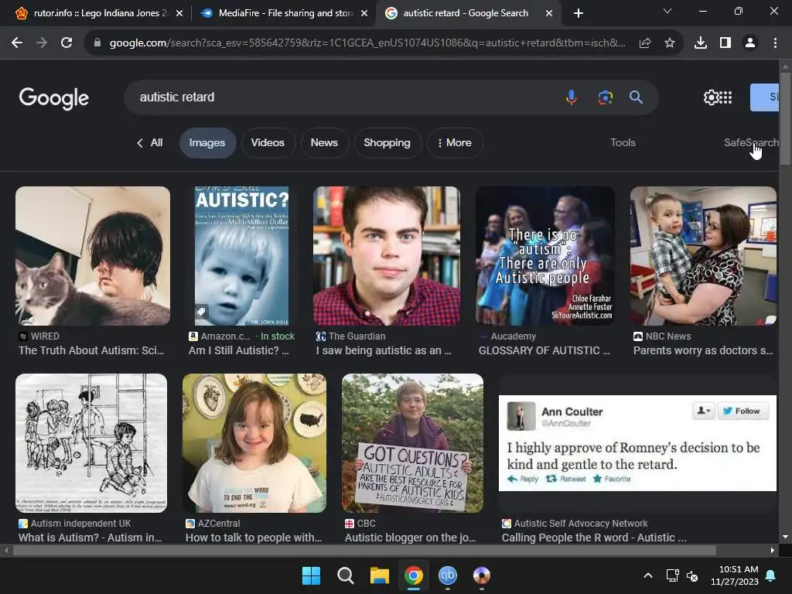The image size is (792, 594).
Task: Expand the tab search chevron
Action: (667, 11)
